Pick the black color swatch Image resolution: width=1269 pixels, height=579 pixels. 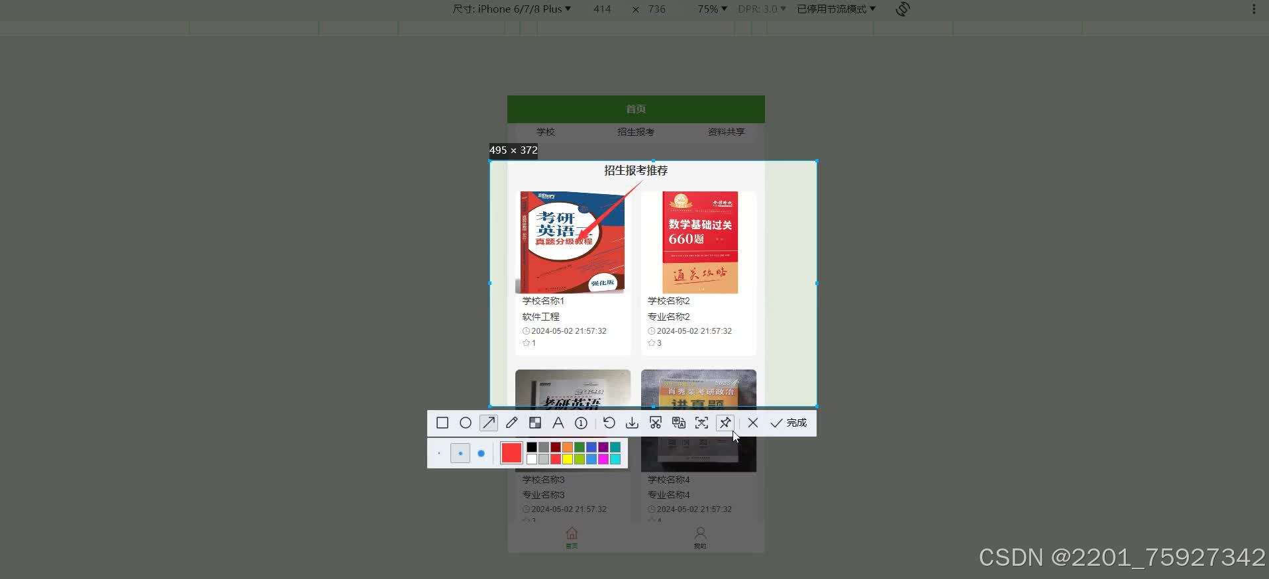532,447
